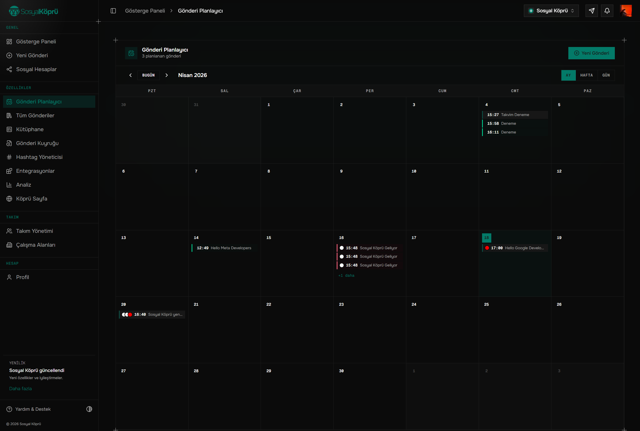Click the calendar-clock icon beside the page title
Image resolution: width=640 pixels, height=431 pixels.
131,53
